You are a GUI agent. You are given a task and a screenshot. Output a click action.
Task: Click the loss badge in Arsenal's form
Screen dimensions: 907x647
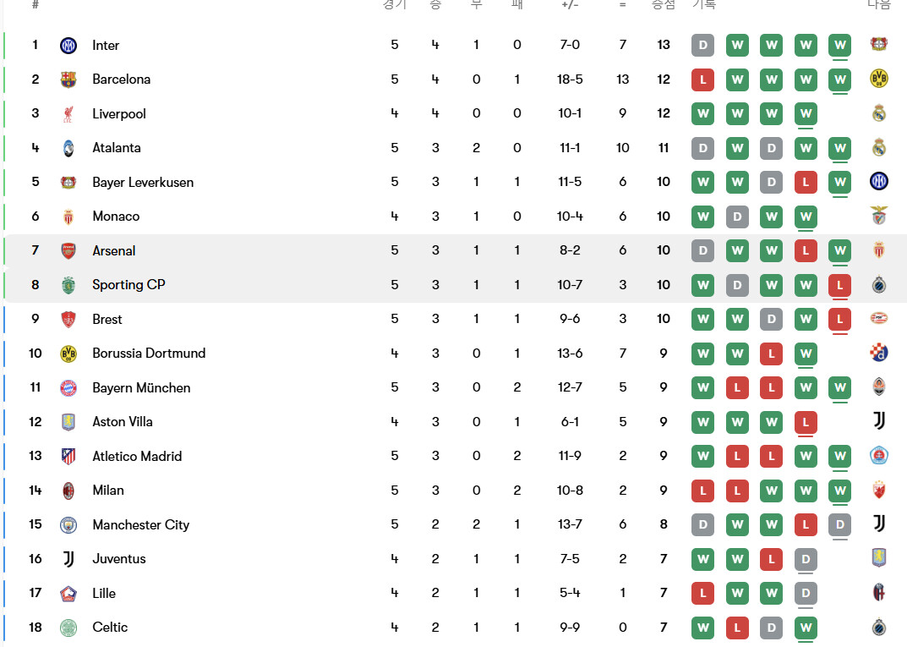coord(806,250)
